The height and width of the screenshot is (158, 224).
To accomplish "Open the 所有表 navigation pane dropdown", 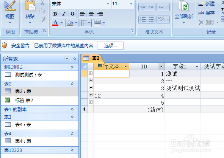I will [67, 59].
